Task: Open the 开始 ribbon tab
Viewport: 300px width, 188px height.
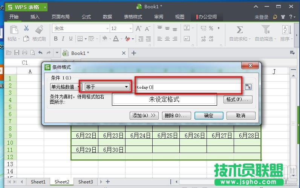Action: (x=14, y=17)
